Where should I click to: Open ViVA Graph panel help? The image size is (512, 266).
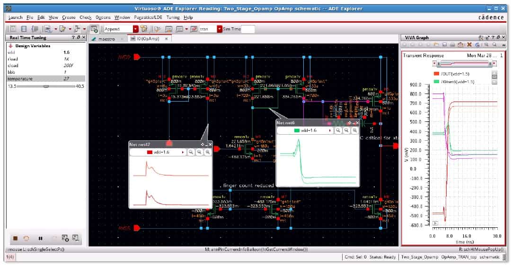point(493,37)
